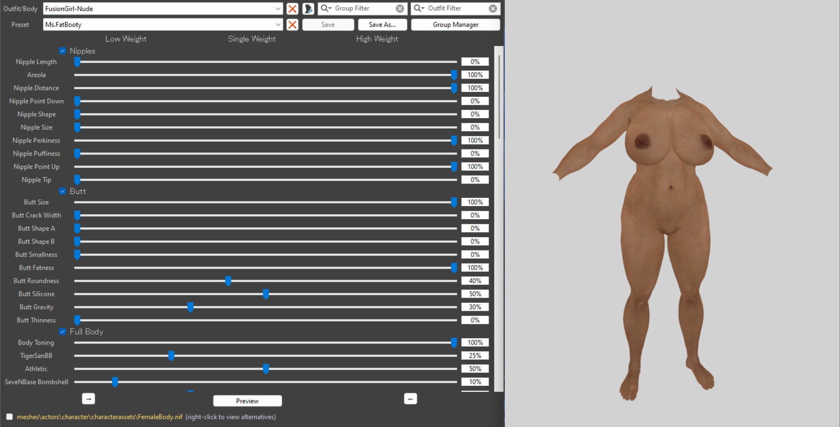The image size is (840, 427).
Task: Click the figure icon left of Group Filter
Action: (x=308, y=9)
